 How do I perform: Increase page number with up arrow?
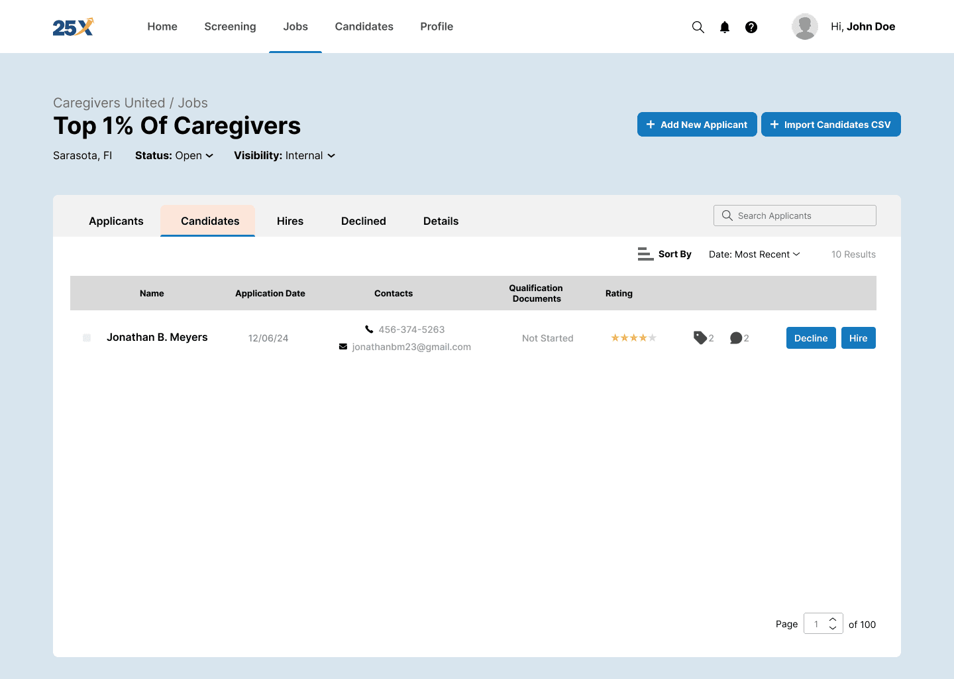coord(833,619)
